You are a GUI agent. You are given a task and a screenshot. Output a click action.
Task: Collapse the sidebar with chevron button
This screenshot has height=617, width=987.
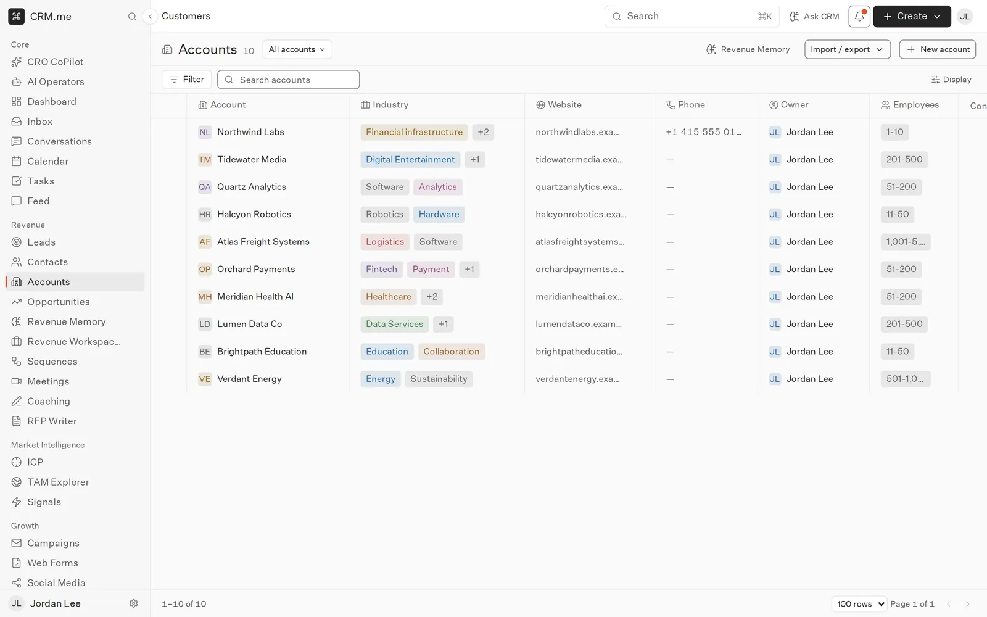[x=150, y=17]
